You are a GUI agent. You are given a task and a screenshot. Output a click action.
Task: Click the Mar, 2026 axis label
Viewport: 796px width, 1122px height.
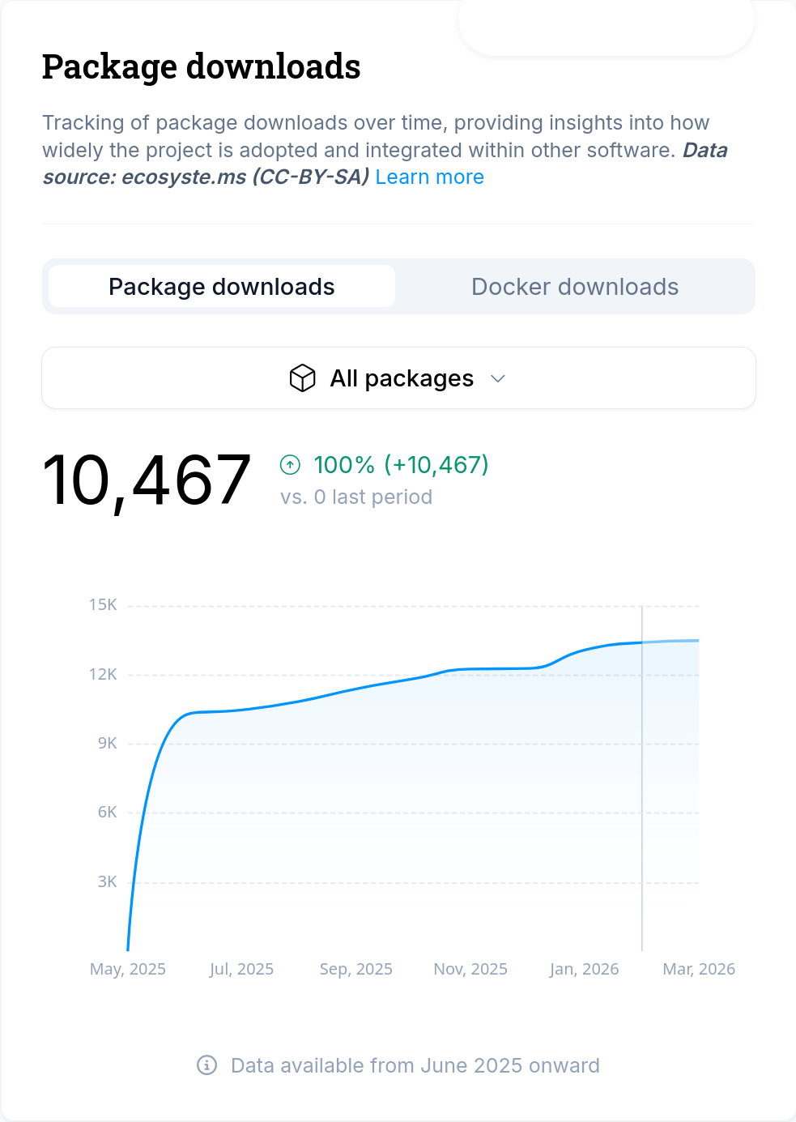tap(698, 969)
